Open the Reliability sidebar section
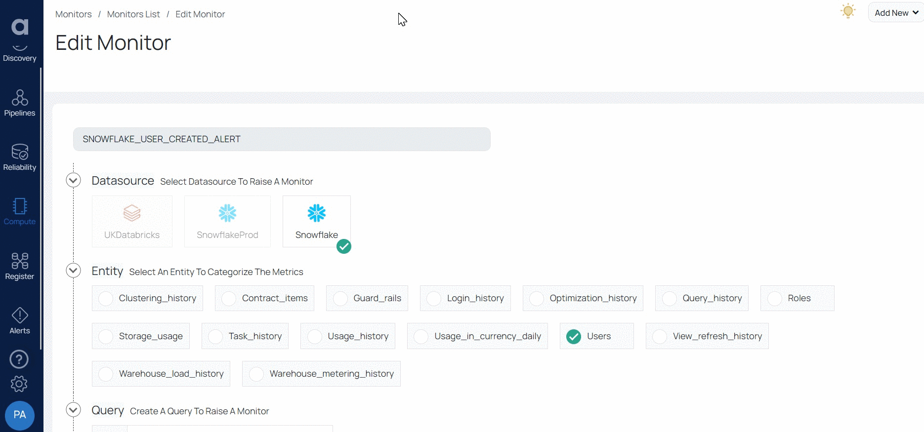Viewport: 924px width, 432px height. (20, 157)
